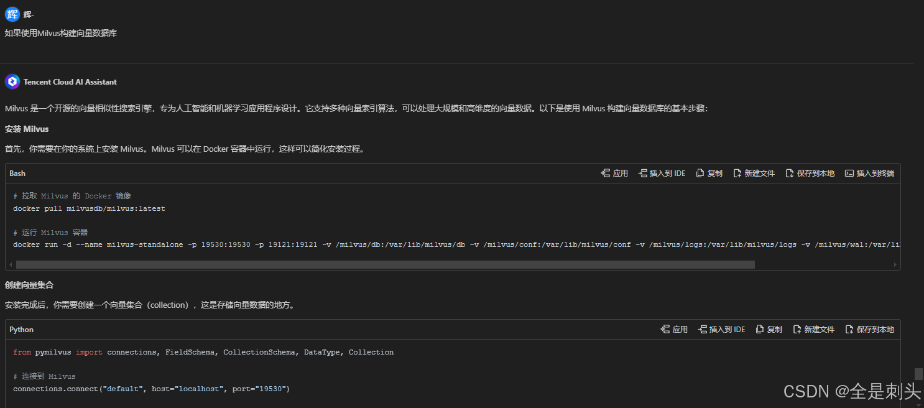924x408 pixels.
Task: Click the 'docker run -d --name milvus-standalone' line
Action: (456, 245)
